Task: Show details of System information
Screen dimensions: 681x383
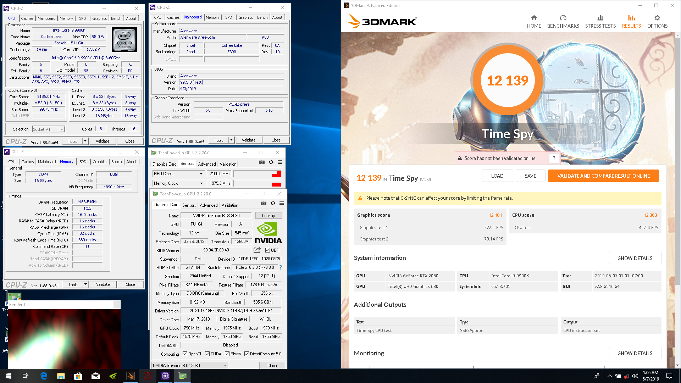Action: [x=635, y=258]
